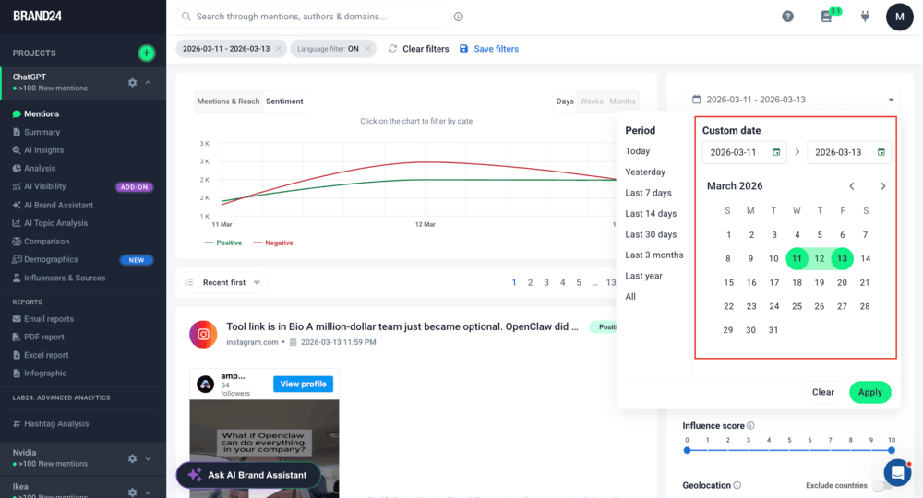
Task: Open the notifications icon with green badge
Action: [827, 17]
